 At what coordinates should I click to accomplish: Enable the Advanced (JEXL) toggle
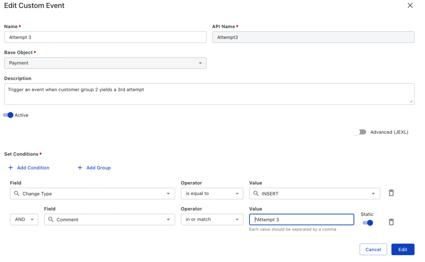click(359, 132)
